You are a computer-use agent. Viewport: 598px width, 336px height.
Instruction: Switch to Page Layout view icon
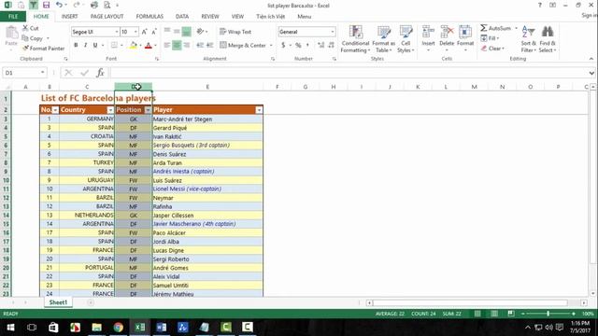(494, 314)
